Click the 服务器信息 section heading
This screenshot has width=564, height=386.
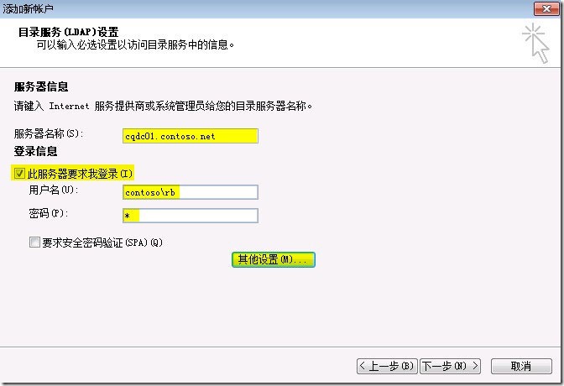click(x=41, y=87)
